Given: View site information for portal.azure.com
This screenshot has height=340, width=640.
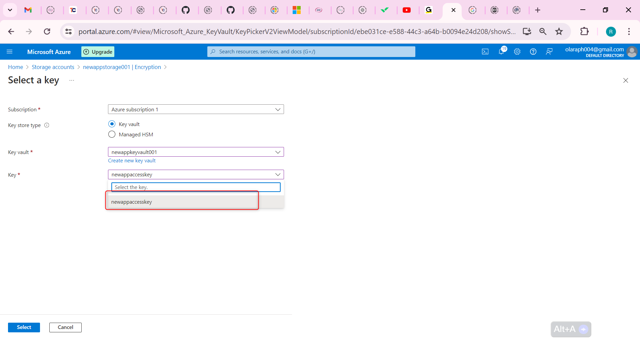Looking at the screenshot, I should 68,32.
